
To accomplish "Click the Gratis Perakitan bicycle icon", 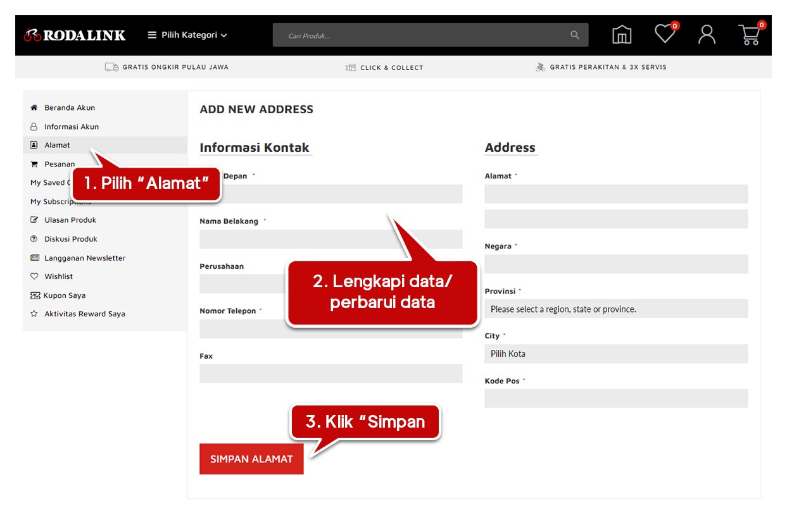I will click(541, 66).
